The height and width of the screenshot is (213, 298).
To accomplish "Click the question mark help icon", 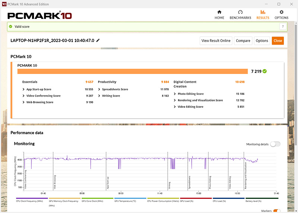I will click(x=283, y=26).
